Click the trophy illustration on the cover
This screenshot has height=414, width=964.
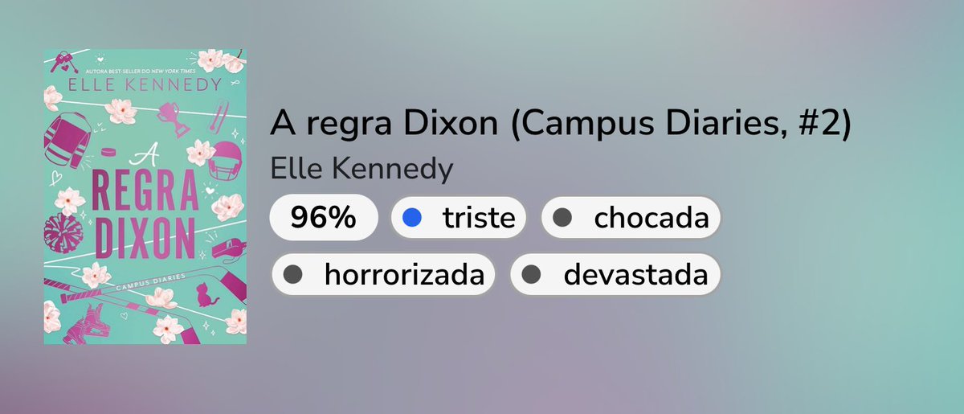[x=173, y=117]
